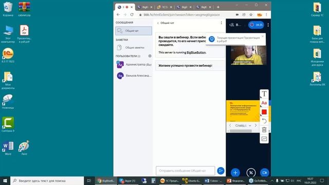329x185 pixels.
Task: Show hidden system tray icons
Action: click(x=272, y=180)
